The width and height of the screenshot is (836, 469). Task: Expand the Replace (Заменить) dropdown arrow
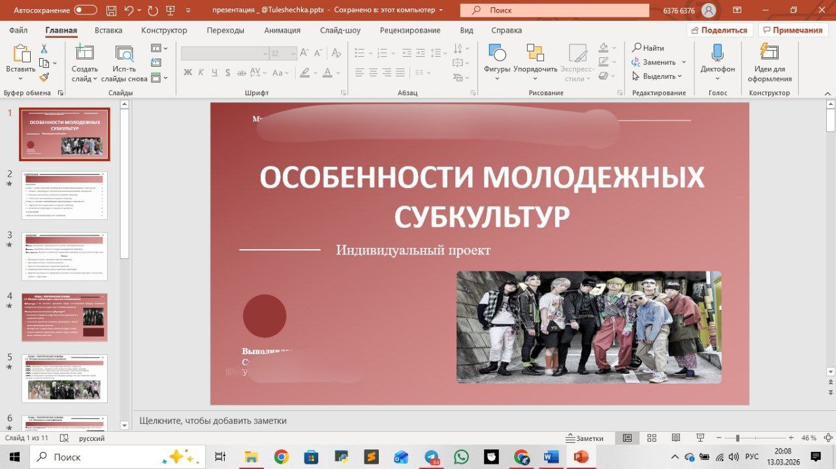point(684,62)
